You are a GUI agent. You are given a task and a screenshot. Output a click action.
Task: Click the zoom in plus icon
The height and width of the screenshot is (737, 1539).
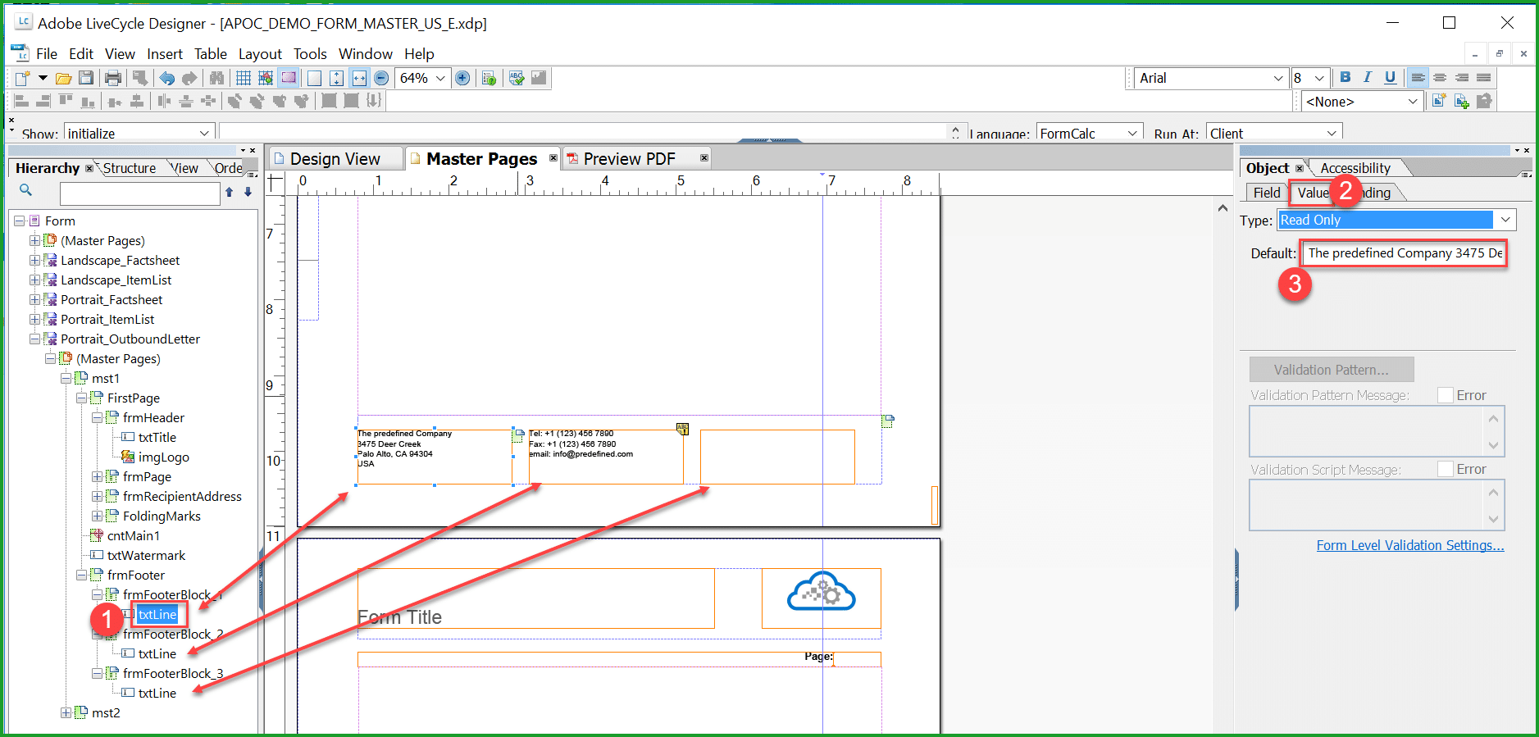coord(462,78)
